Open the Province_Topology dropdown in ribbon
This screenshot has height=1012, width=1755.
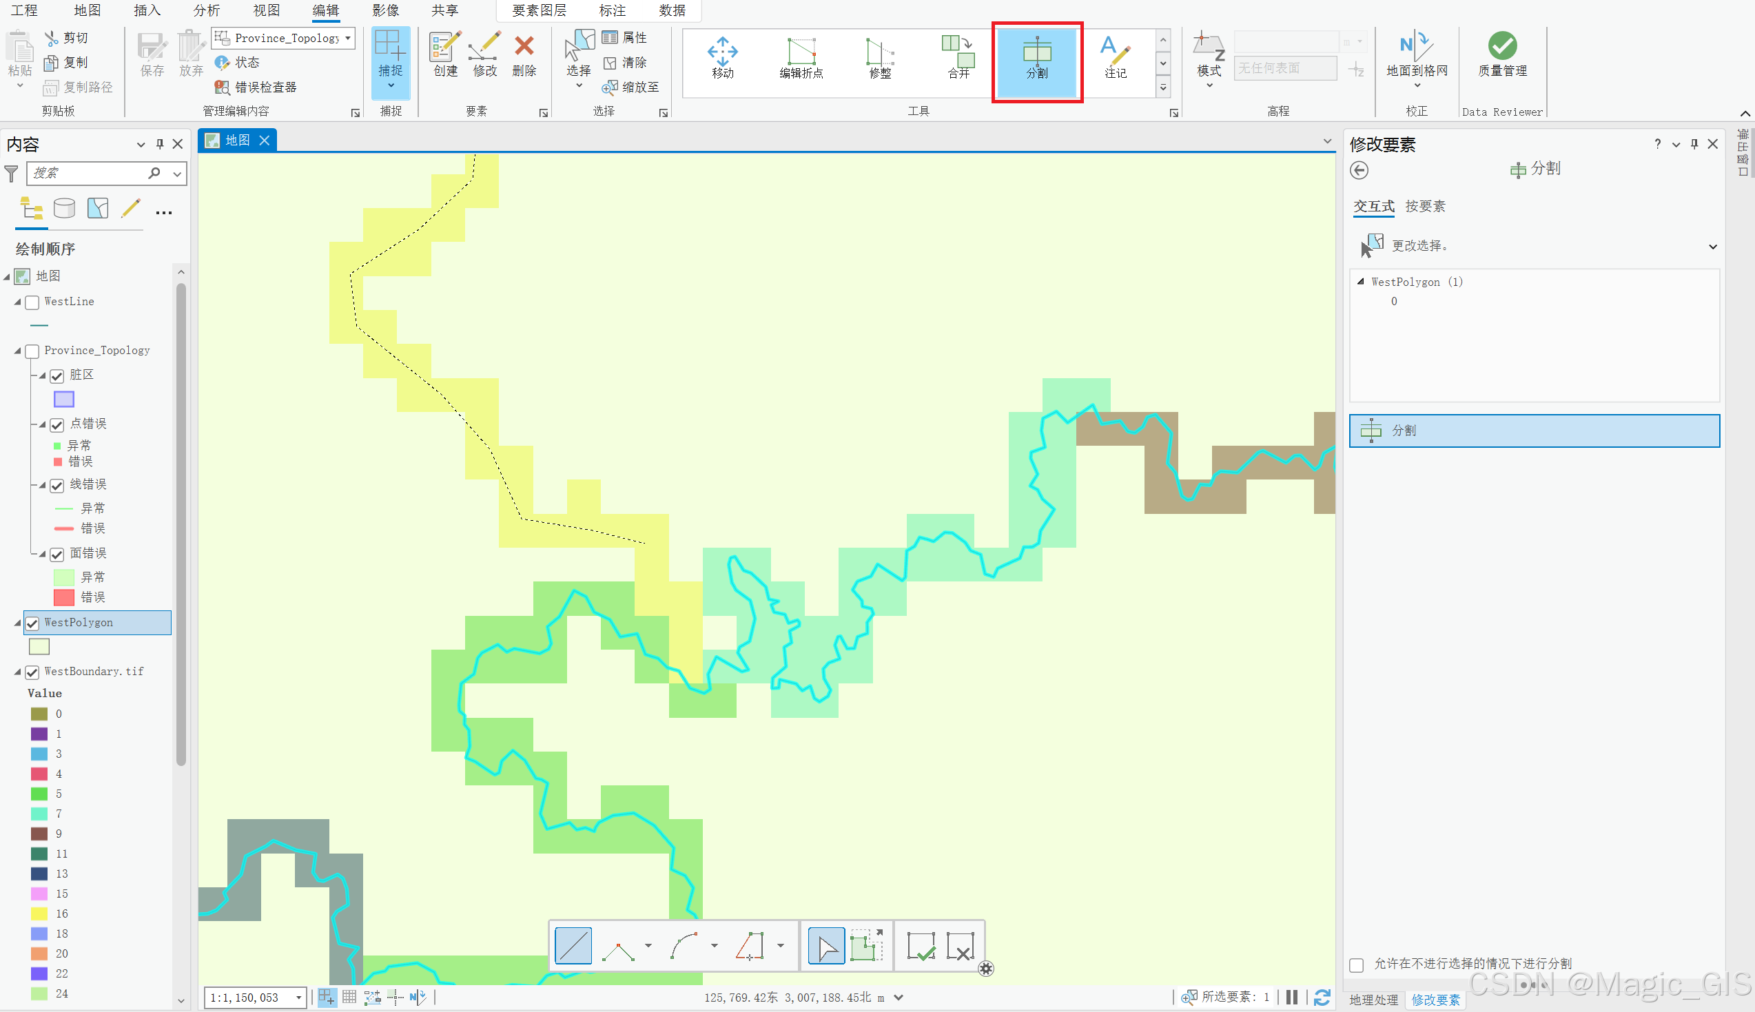coord(347,38)
